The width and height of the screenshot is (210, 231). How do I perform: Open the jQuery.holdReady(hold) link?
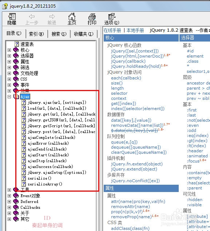(136, 66)
